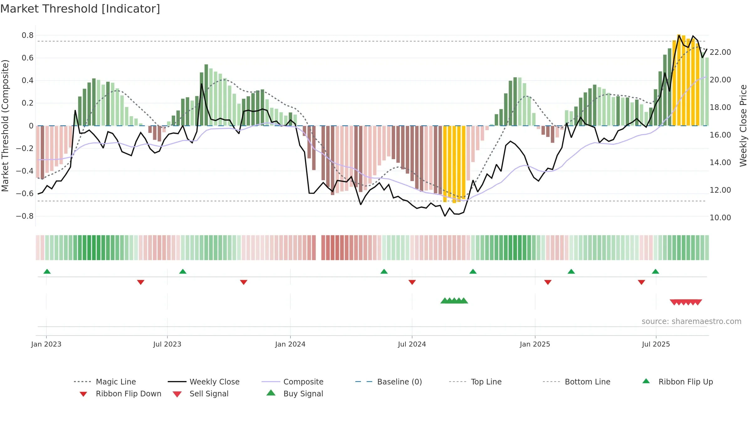Screen dimensions: 752x423
Task: Toggle the Sell Signal legend entry
Action: point(201,394)
